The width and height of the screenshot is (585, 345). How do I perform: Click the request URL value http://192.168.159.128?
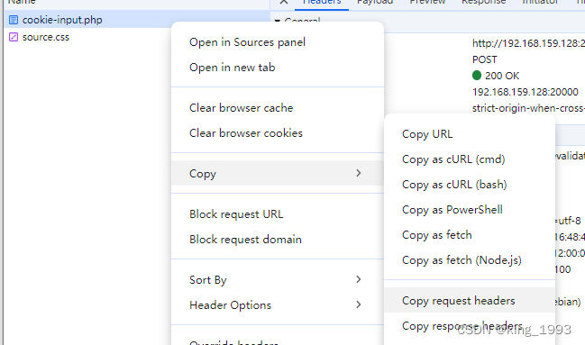528,43
